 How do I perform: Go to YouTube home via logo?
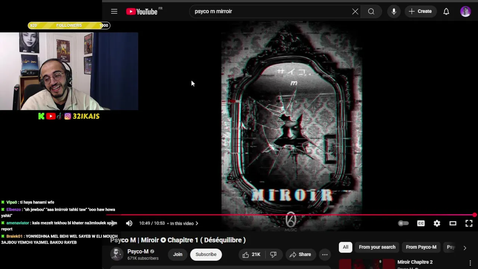[142, 12]
